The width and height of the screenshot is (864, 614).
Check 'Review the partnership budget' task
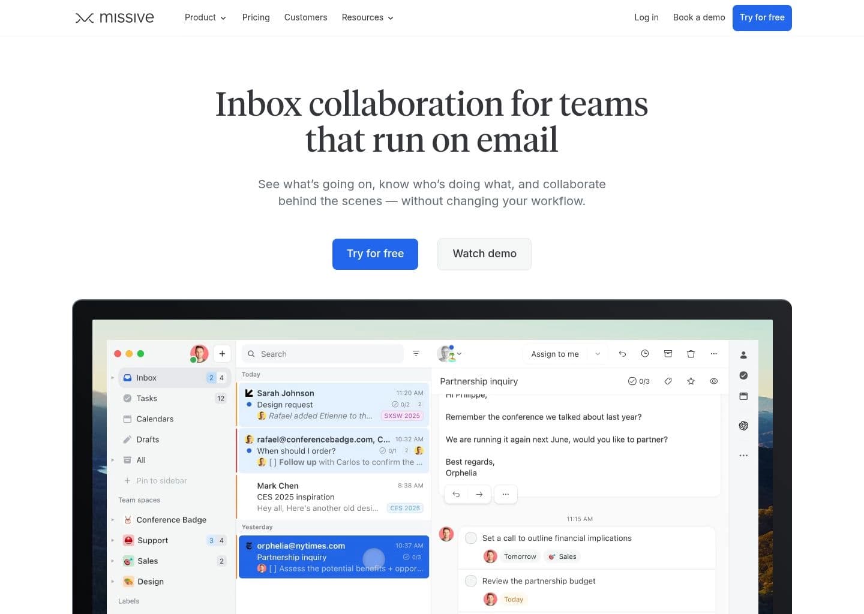pos(472,581)
